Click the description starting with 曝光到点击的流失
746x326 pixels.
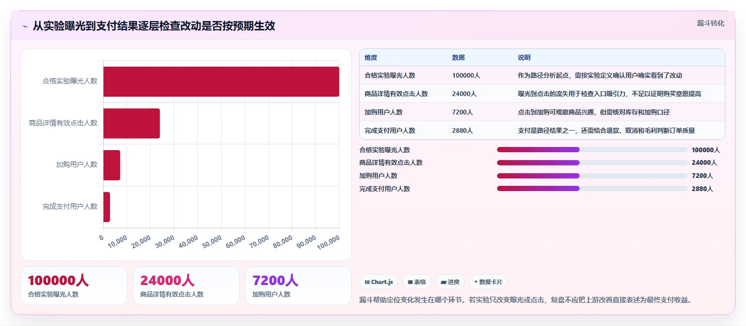click(x=610, y=94)
